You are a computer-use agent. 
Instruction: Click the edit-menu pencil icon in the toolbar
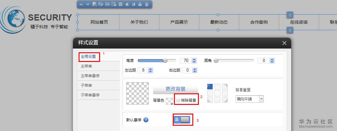tap(101, 4)
